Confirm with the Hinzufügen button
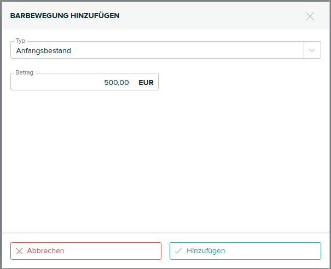Screen dimensions: 331x269 click(x=245, y=251)
